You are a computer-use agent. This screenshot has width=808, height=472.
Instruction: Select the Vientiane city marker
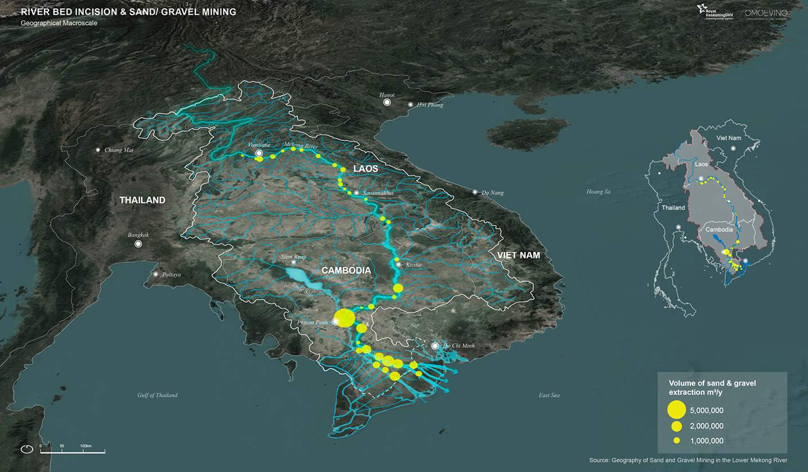pyautogui.click(x=259, y=153)
